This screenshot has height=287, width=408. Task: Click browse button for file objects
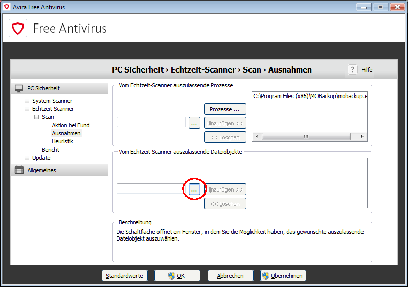(194, 189)
